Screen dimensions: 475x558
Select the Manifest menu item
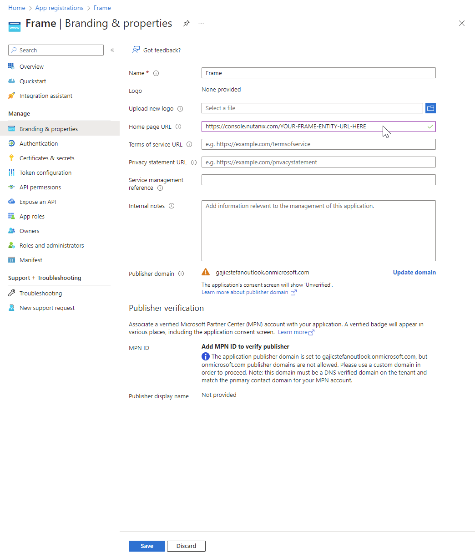coord(31,260)
